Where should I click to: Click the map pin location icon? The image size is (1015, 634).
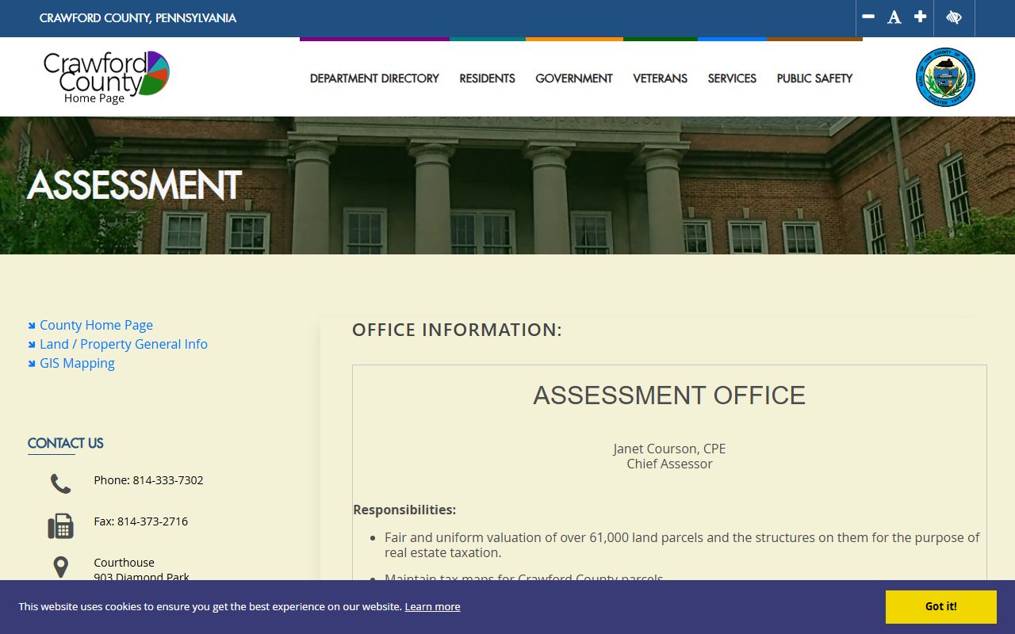tap(60, 567)
